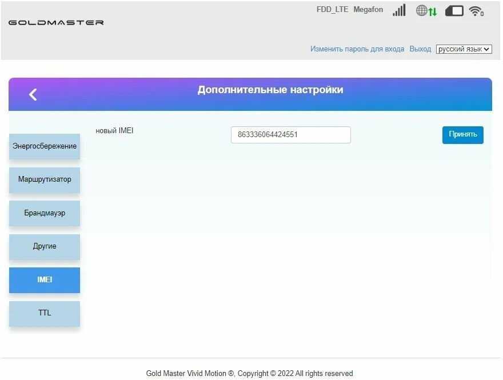503x380 pixels.
Task: Click the Дополнительные настройки header title
Action: 270,90
